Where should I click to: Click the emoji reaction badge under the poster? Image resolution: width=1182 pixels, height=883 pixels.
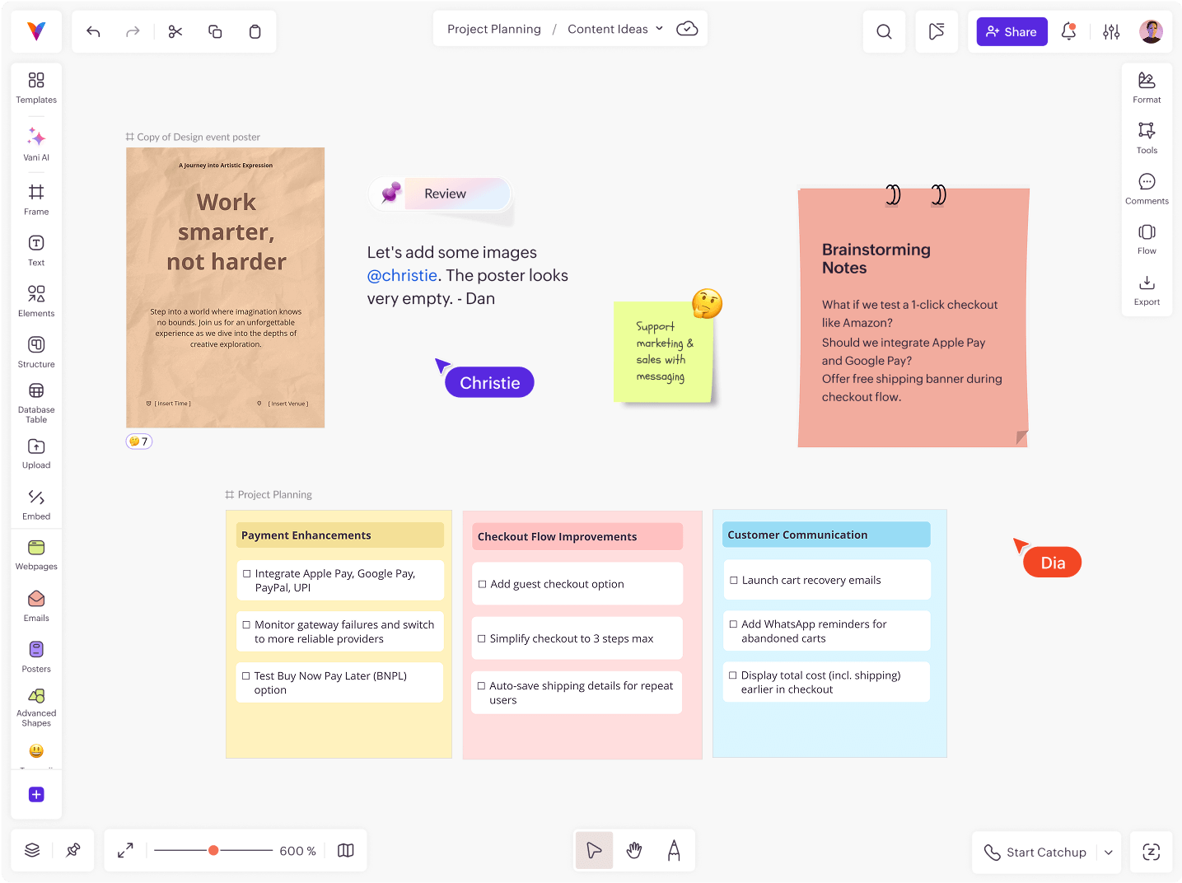click(x=138, y=441)
